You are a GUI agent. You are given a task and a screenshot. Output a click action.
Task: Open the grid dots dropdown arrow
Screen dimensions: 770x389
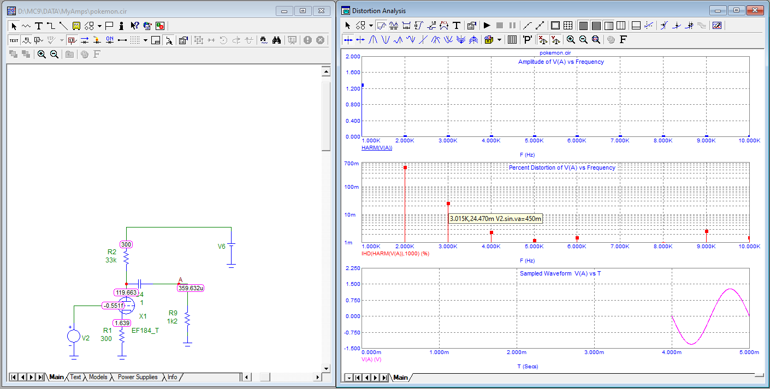click(145, 40)
